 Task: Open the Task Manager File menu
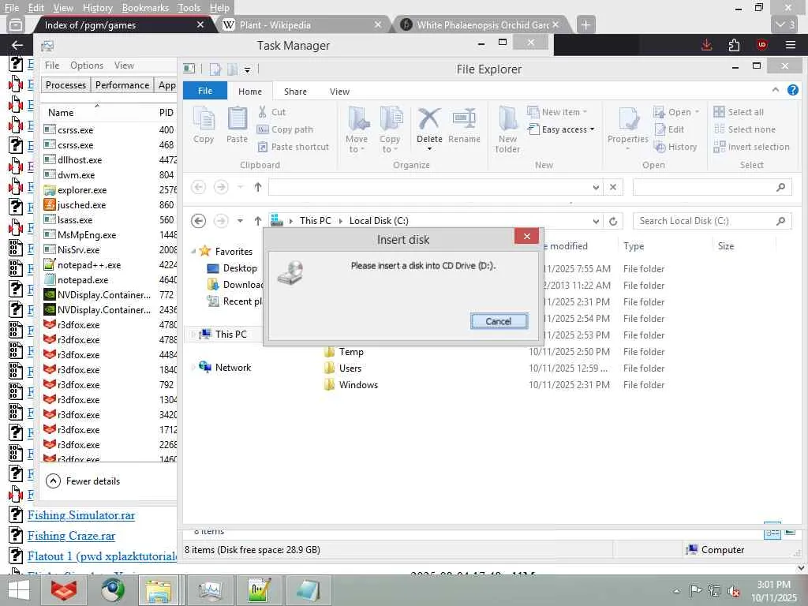coord(51,65)
